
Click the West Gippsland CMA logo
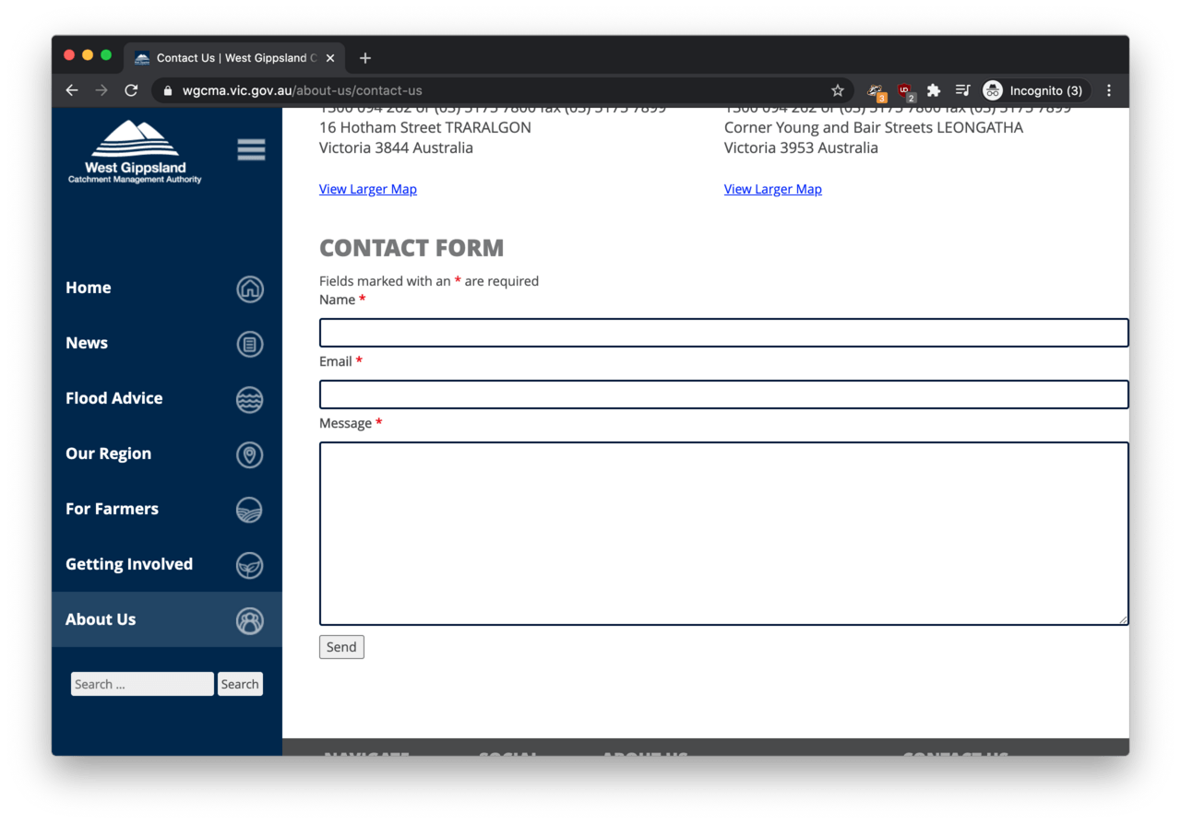click(135, 152)
